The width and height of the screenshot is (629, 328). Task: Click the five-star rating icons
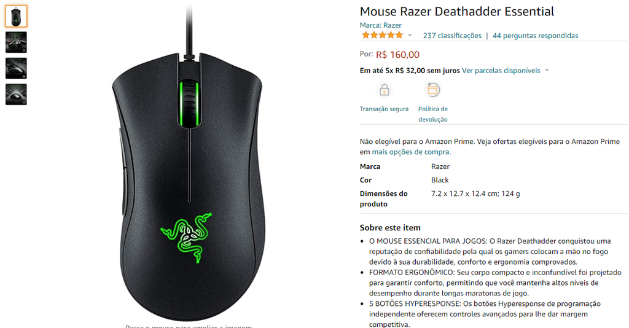(382, 35)
